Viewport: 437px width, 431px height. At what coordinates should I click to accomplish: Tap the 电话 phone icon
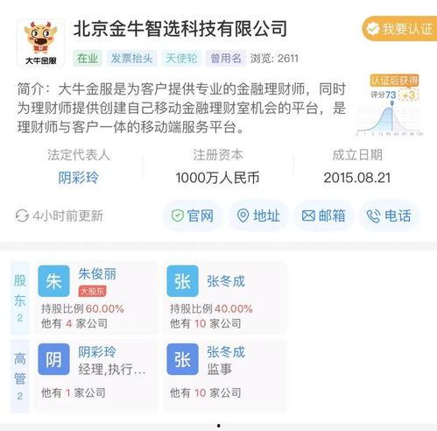(x=373, y=216)
